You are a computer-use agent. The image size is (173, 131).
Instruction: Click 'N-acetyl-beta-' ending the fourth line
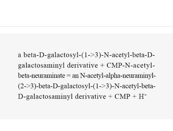135,86
